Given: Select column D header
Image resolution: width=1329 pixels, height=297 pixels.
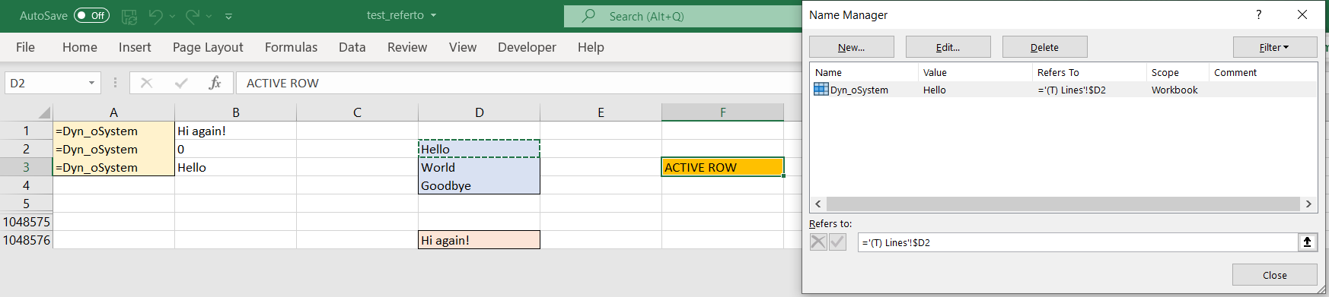Looking at the screenshot, I should point(479,112).
